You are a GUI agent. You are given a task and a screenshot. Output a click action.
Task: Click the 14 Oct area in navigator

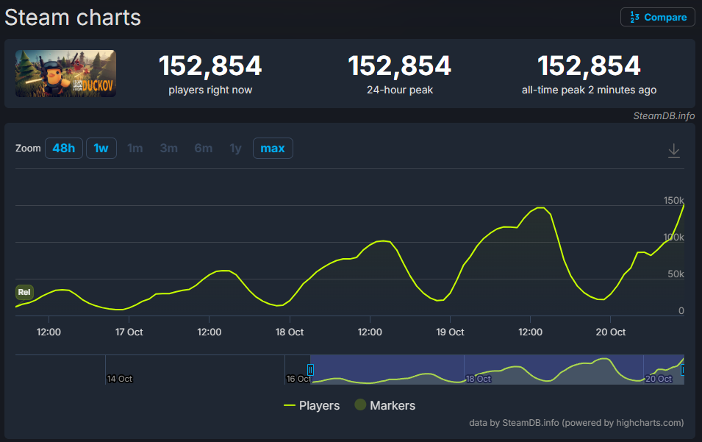[x=119, y=378]
